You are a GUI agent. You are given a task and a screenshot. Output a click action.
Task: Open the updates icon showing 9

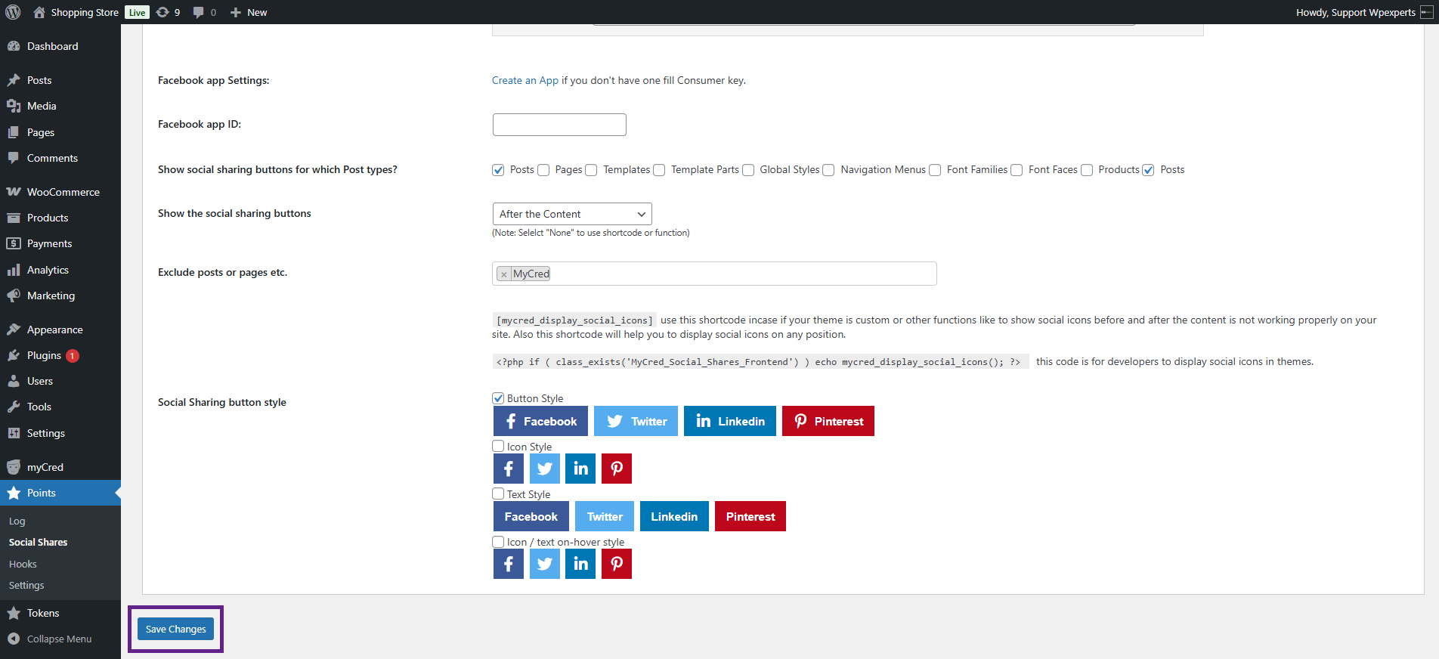point(168,12)
